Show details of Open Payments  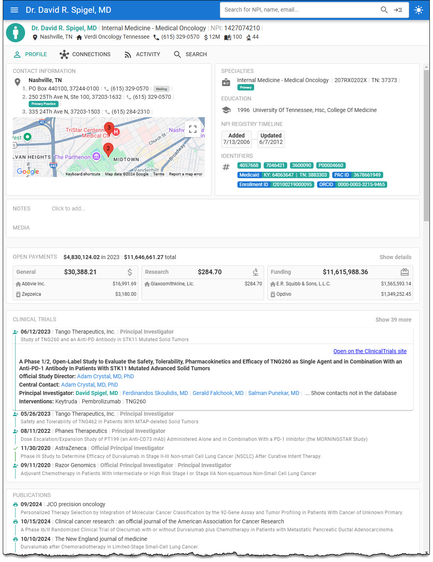(395, 257)
